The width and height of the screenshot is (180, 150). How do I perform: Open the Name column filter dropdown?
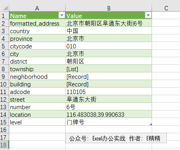[x=62, y=15]
